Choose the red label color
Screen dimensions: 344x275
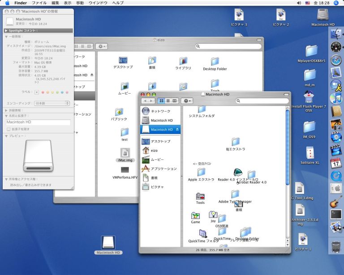tap(43, 92)
